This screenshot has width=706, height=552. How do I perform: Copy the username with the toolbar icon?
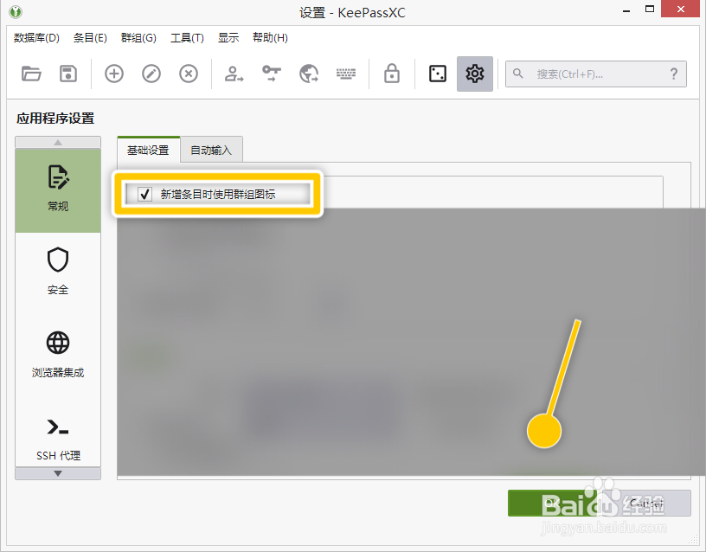232,74
